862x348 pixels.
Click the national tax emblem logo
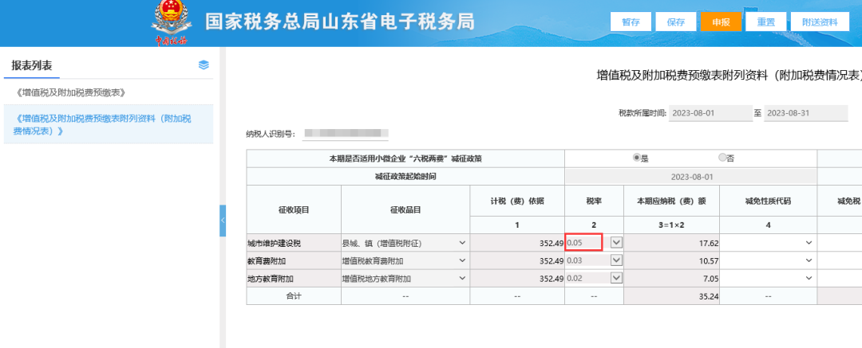pos(171,23)
